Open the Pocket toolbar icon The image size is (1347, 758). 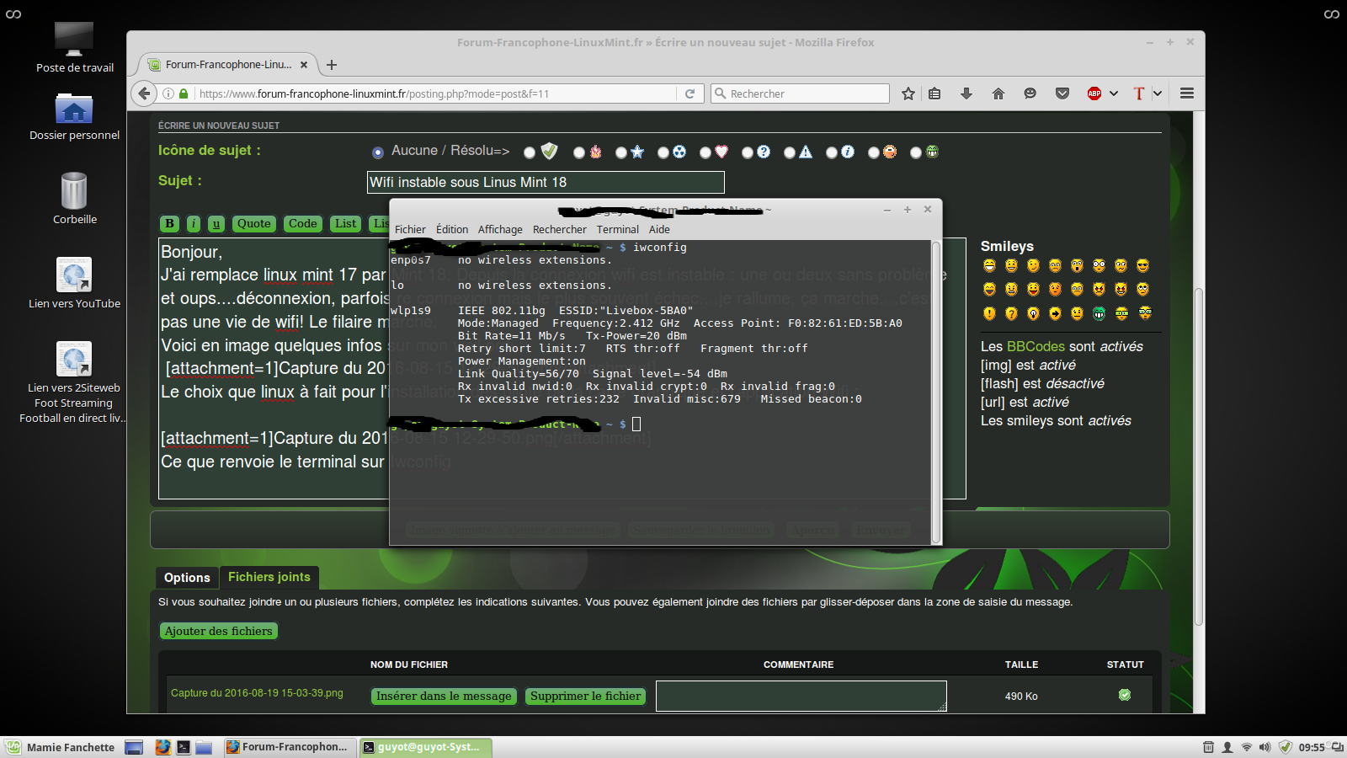tap(1062, 93)
